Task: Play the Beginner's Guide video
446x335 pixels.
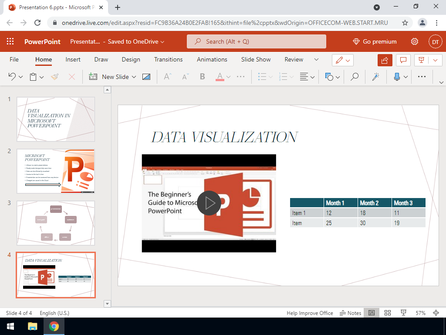Action: coord(209,203)
